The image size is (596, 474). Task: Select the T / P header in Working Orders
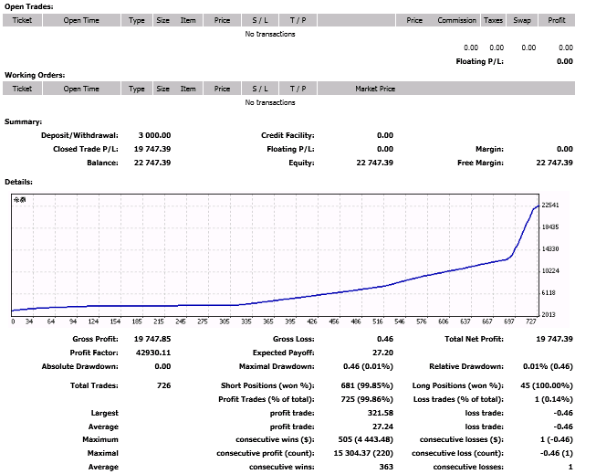click(298, 89)
